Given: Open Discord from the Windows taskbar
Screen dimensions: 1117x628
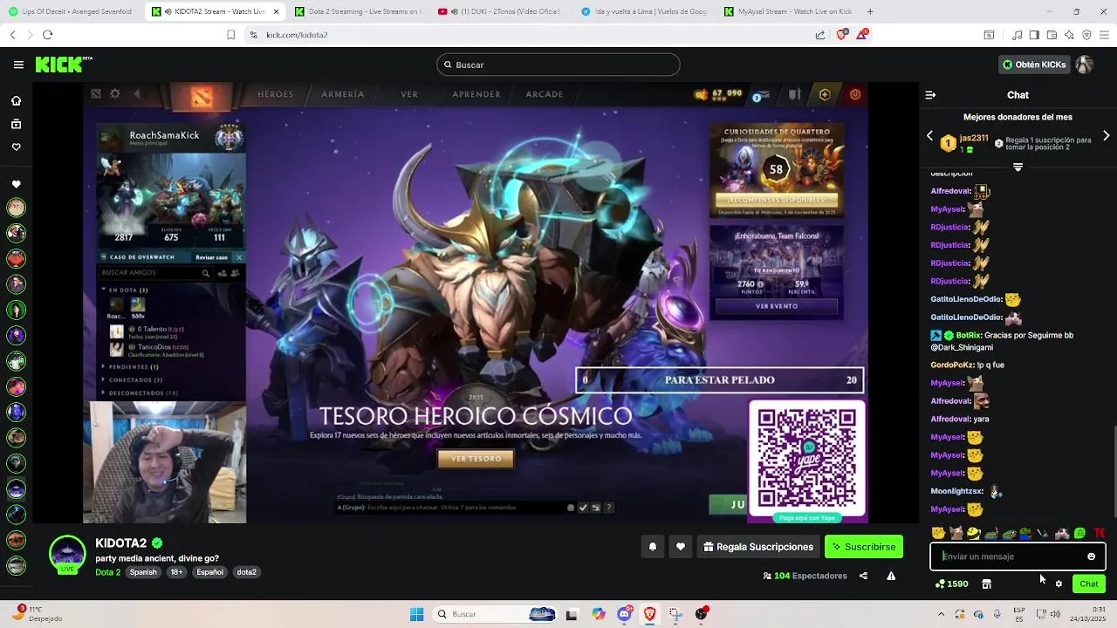Looking at the screenshot, I should [624, 614].
